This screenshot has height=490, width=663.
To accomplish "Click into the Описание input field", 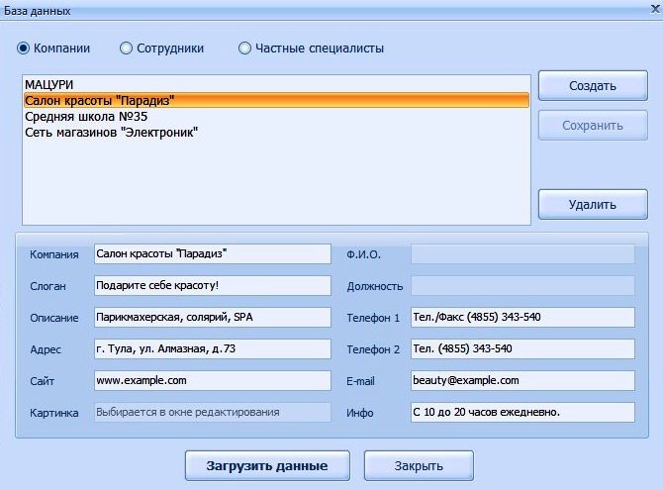I will 213,318.
